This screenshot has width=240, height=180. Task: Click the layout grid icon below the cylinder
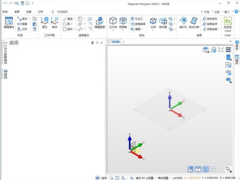(x=228, y=65)
